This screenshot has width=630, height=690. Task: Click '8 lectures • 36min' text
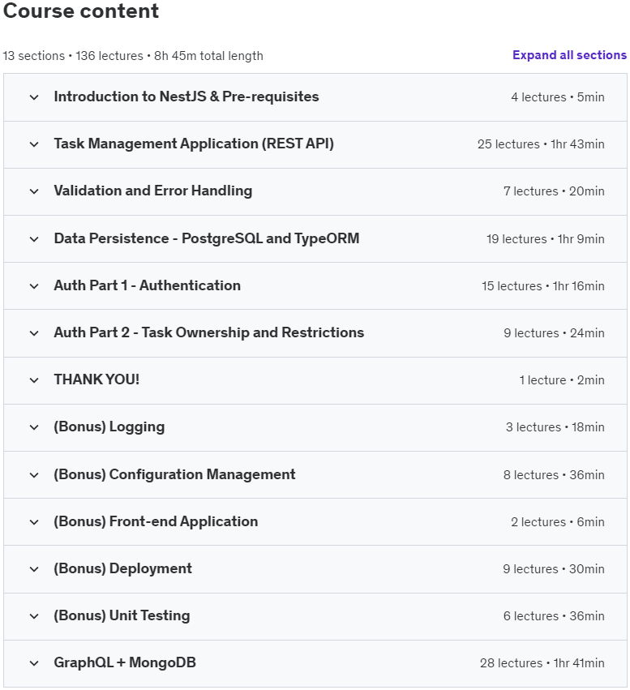pos(554,475)
